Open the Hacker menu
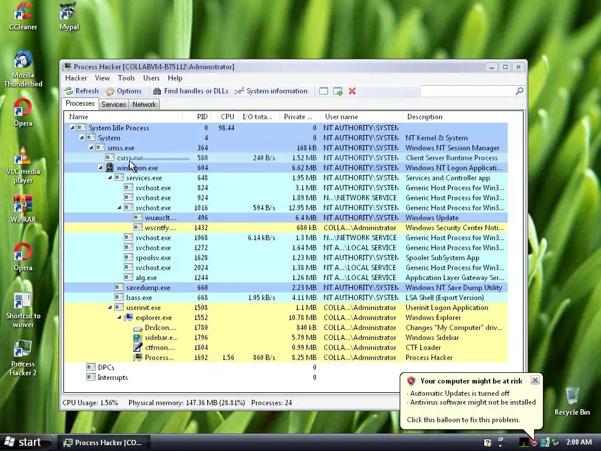Viewport: 601px width, 451px height. tap(76, 78)
